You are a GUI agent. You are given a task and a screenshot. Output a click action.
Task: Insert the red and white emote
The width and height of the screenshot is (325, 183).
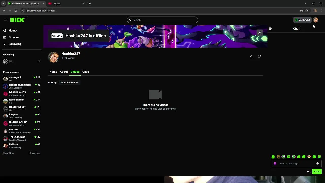(309, 157)
